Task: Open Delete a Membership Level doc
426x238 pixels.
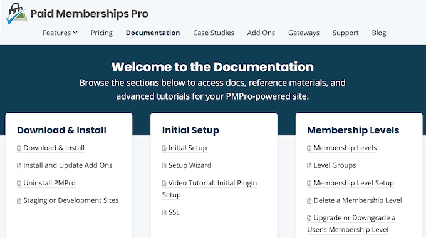Action: click(x=358, y=200)
